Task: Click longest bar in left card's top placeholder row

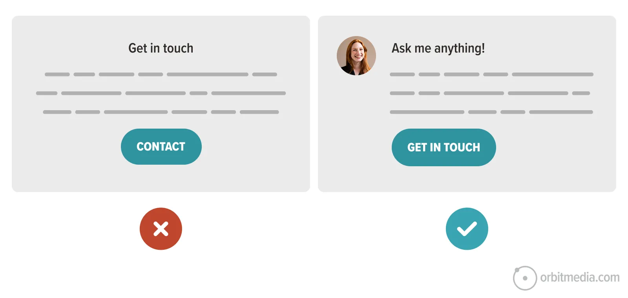Action: pos(208,74)
